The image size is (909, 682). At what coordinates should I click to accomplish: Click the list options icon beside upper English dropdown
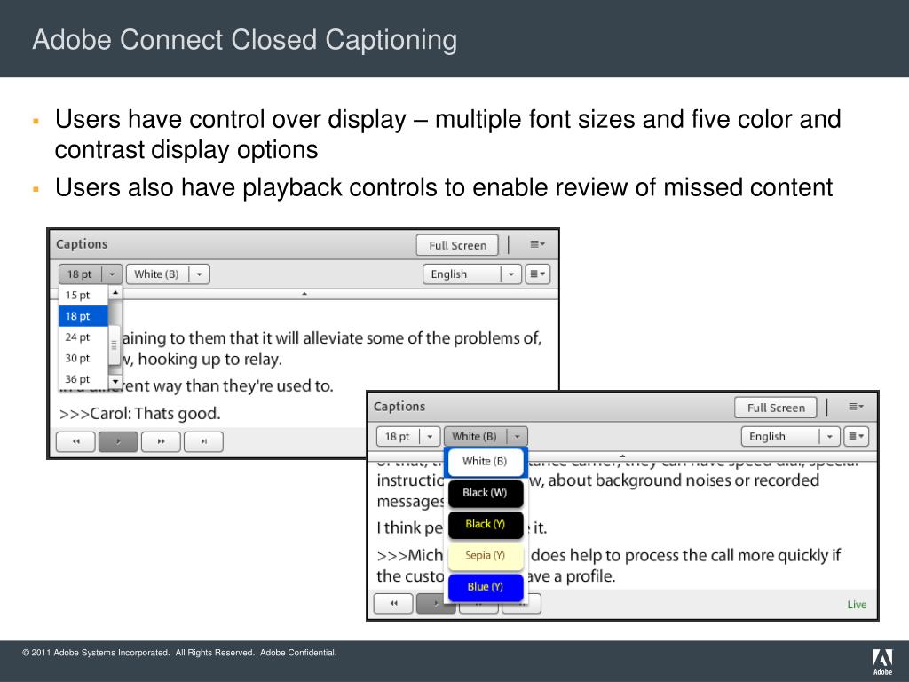(x=537, y=274)
